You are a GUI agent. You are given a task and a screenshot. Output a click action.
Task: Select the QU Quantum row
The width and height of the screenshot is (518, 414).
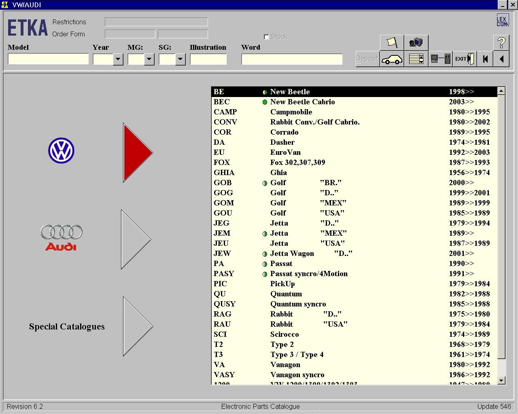(354, 294)
